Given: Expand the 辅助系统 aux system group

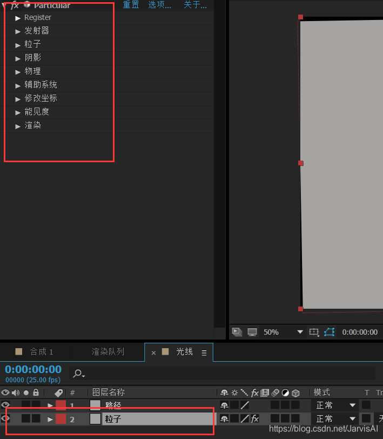Looking at the screenshot, I should click(x=18, y=85).
